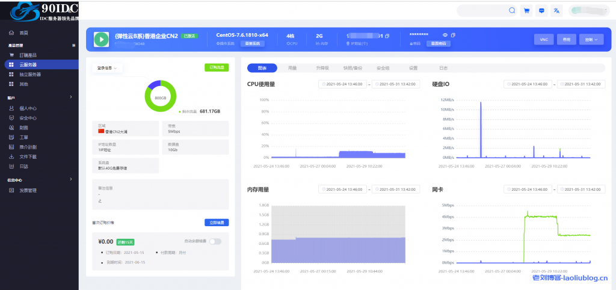Open the shopping cart icon in top bar
The height and width of the screenshot is (290, 616).
pyautogui.click(x=527, y=10)
